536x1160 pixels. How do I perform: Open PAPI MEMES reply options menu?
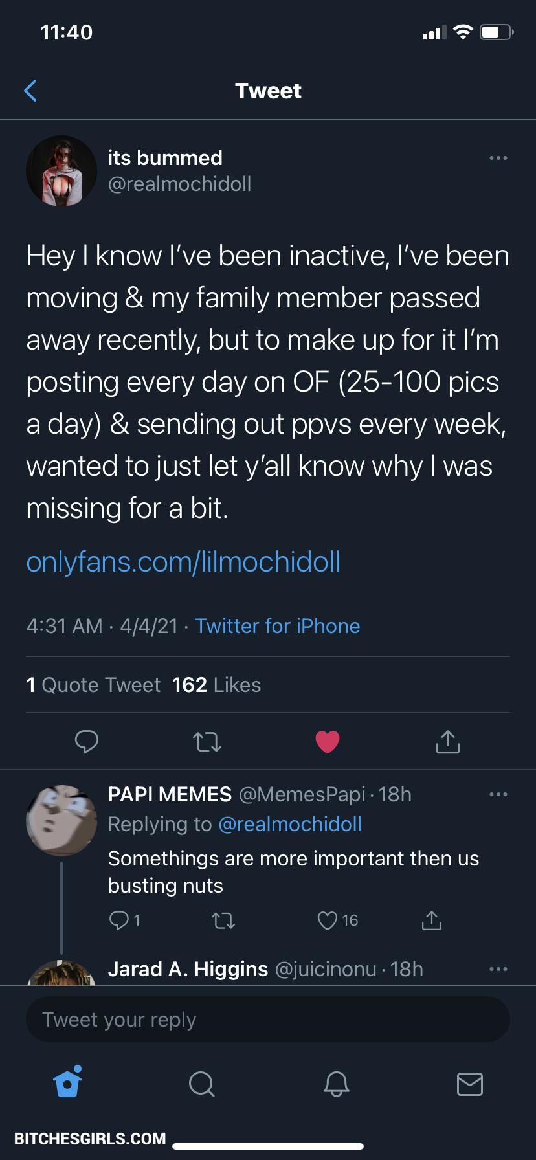click(x=498, y=794)
